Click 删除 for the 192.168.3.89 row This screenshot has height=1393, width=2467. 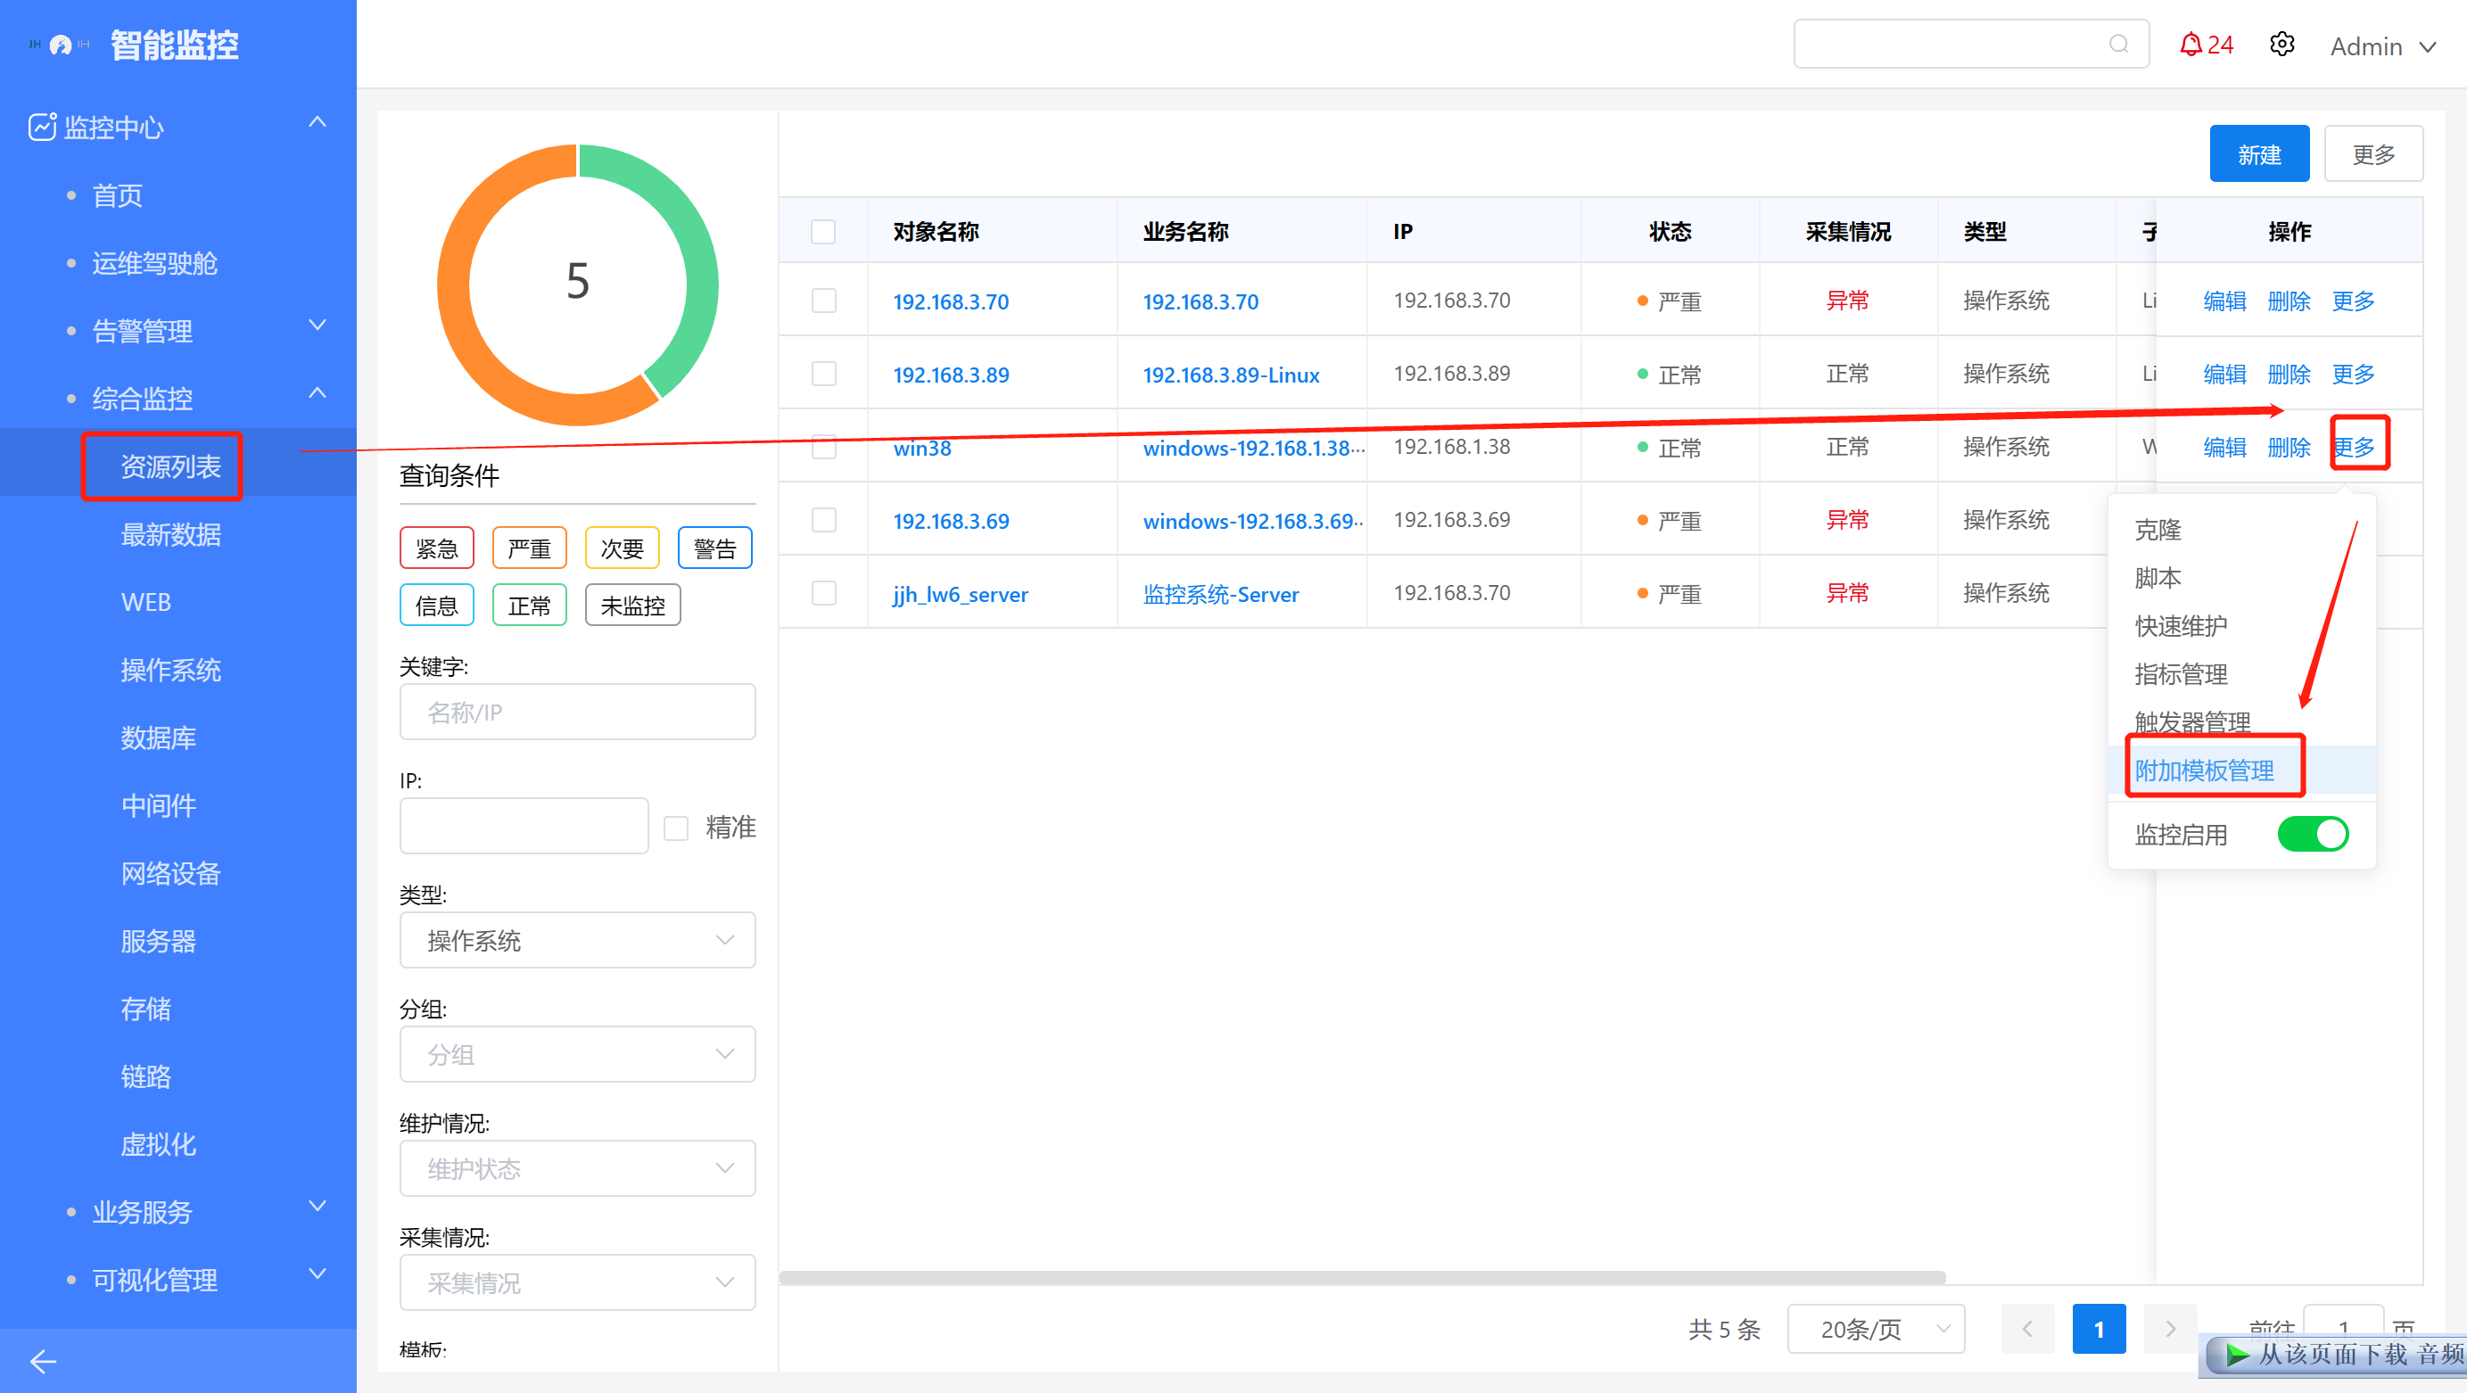click(2289, 374)
